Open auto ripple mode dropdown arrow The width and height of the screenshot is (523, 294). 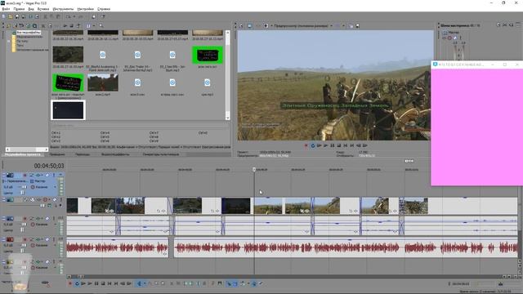point(248,283)
